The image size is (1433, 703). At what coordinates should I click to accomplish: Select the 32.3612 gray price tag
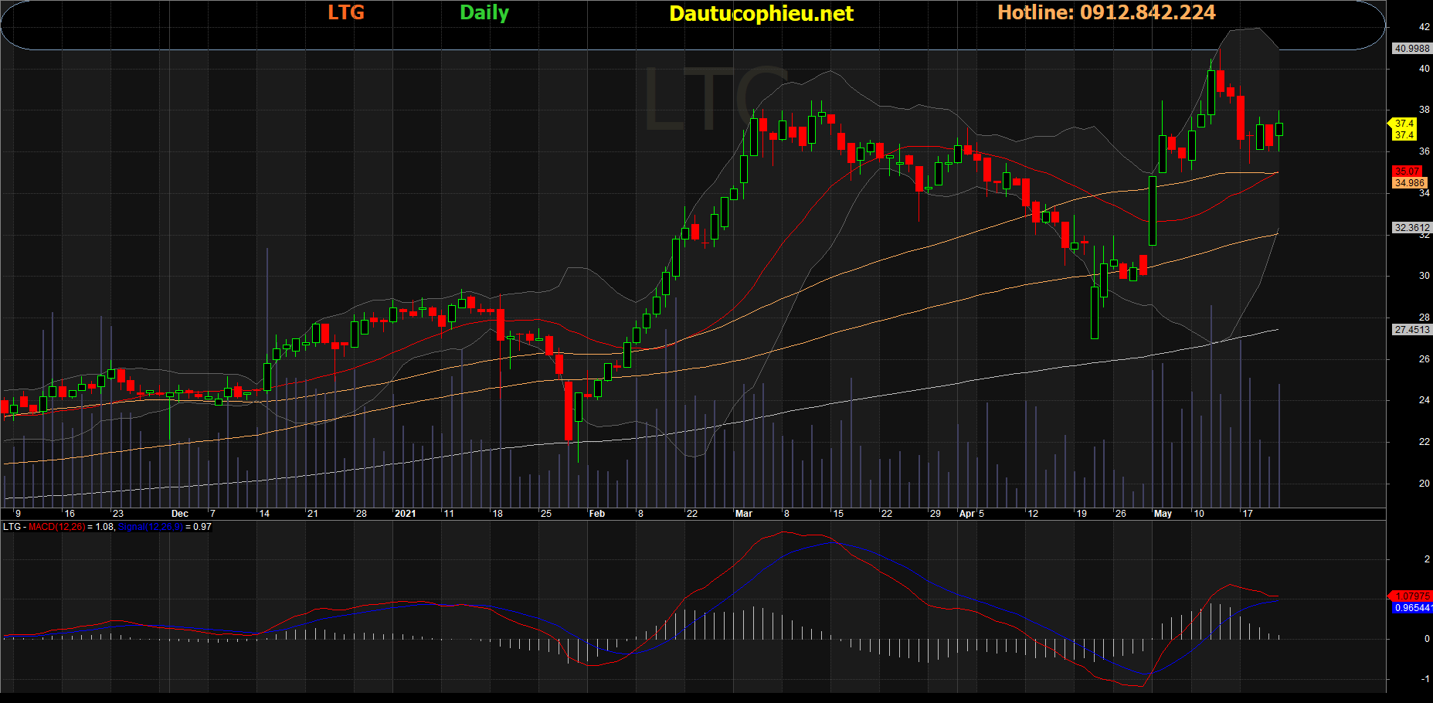pos(1411,228)
